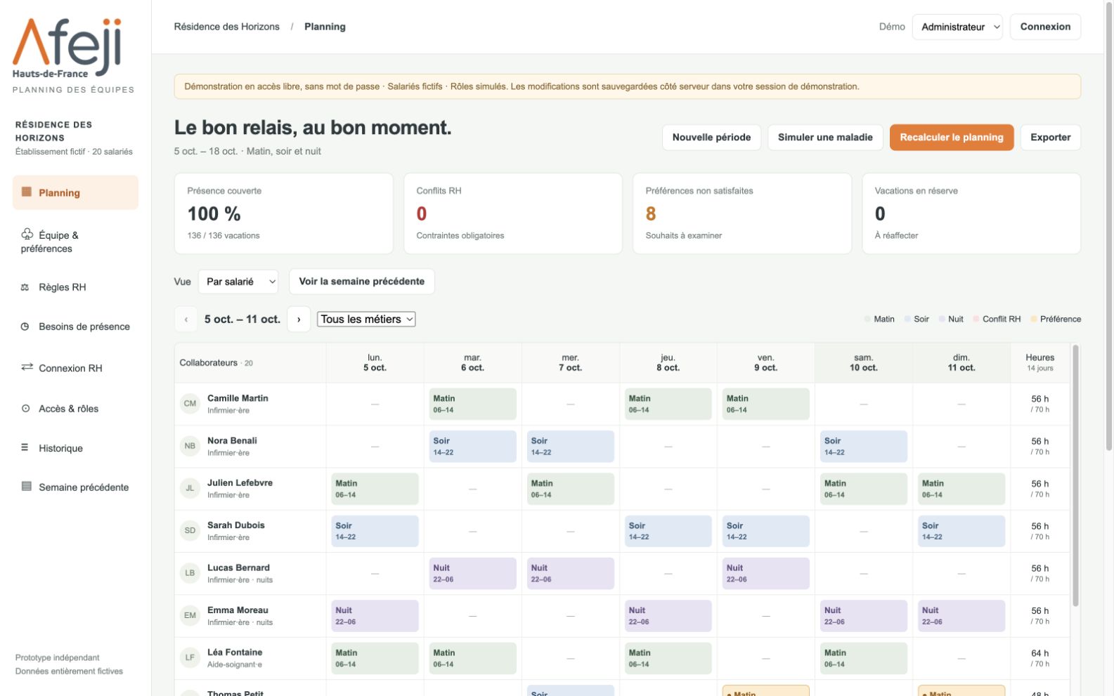Click the Semaine précédente grid icon
This screenshot has width=1114, height=696.
(27, 486)
